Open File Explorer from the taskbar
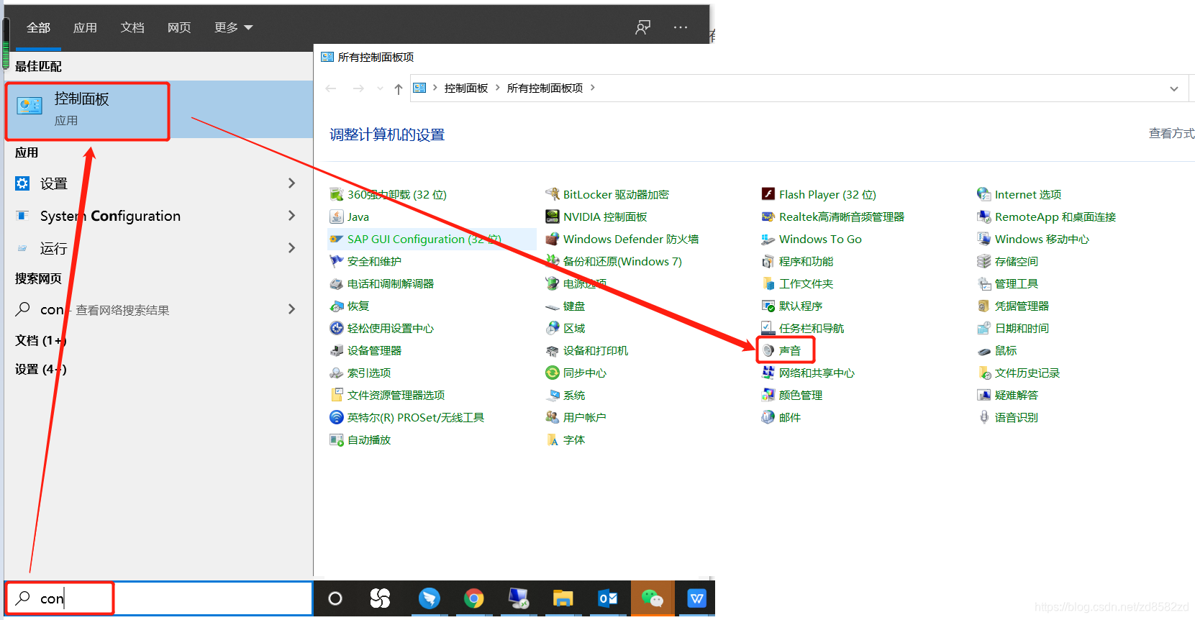The image size is (1195, 620). tap(563, 598)
